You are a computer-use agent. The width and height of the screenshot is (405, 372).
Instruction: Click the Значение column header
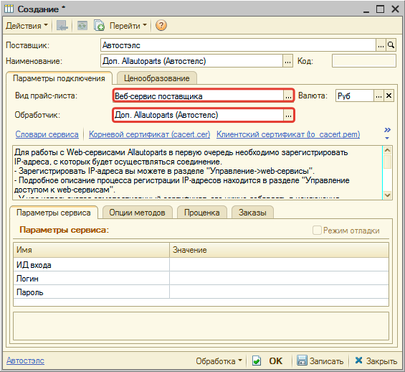(x=279, y=250)
